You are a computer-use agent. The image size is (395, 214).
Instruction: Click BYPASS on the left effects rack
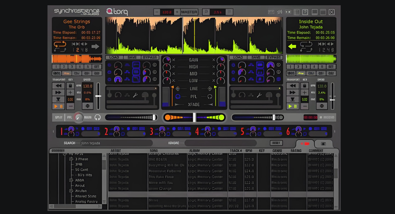click(x=150, y=57)
